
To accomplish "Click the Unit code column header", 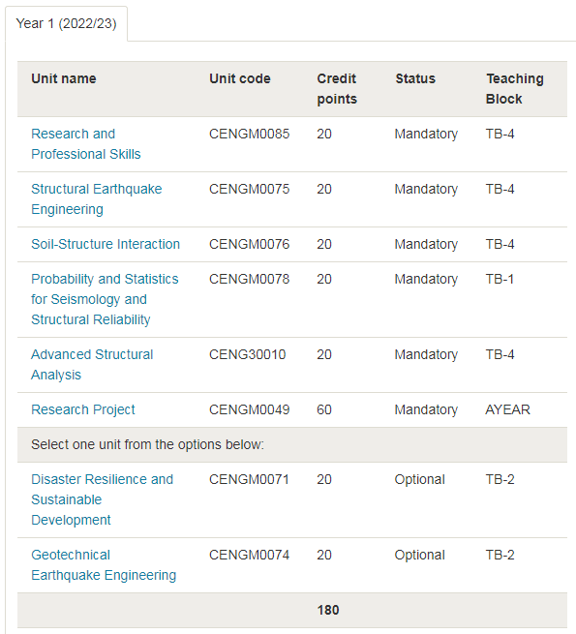I will 240,78.
